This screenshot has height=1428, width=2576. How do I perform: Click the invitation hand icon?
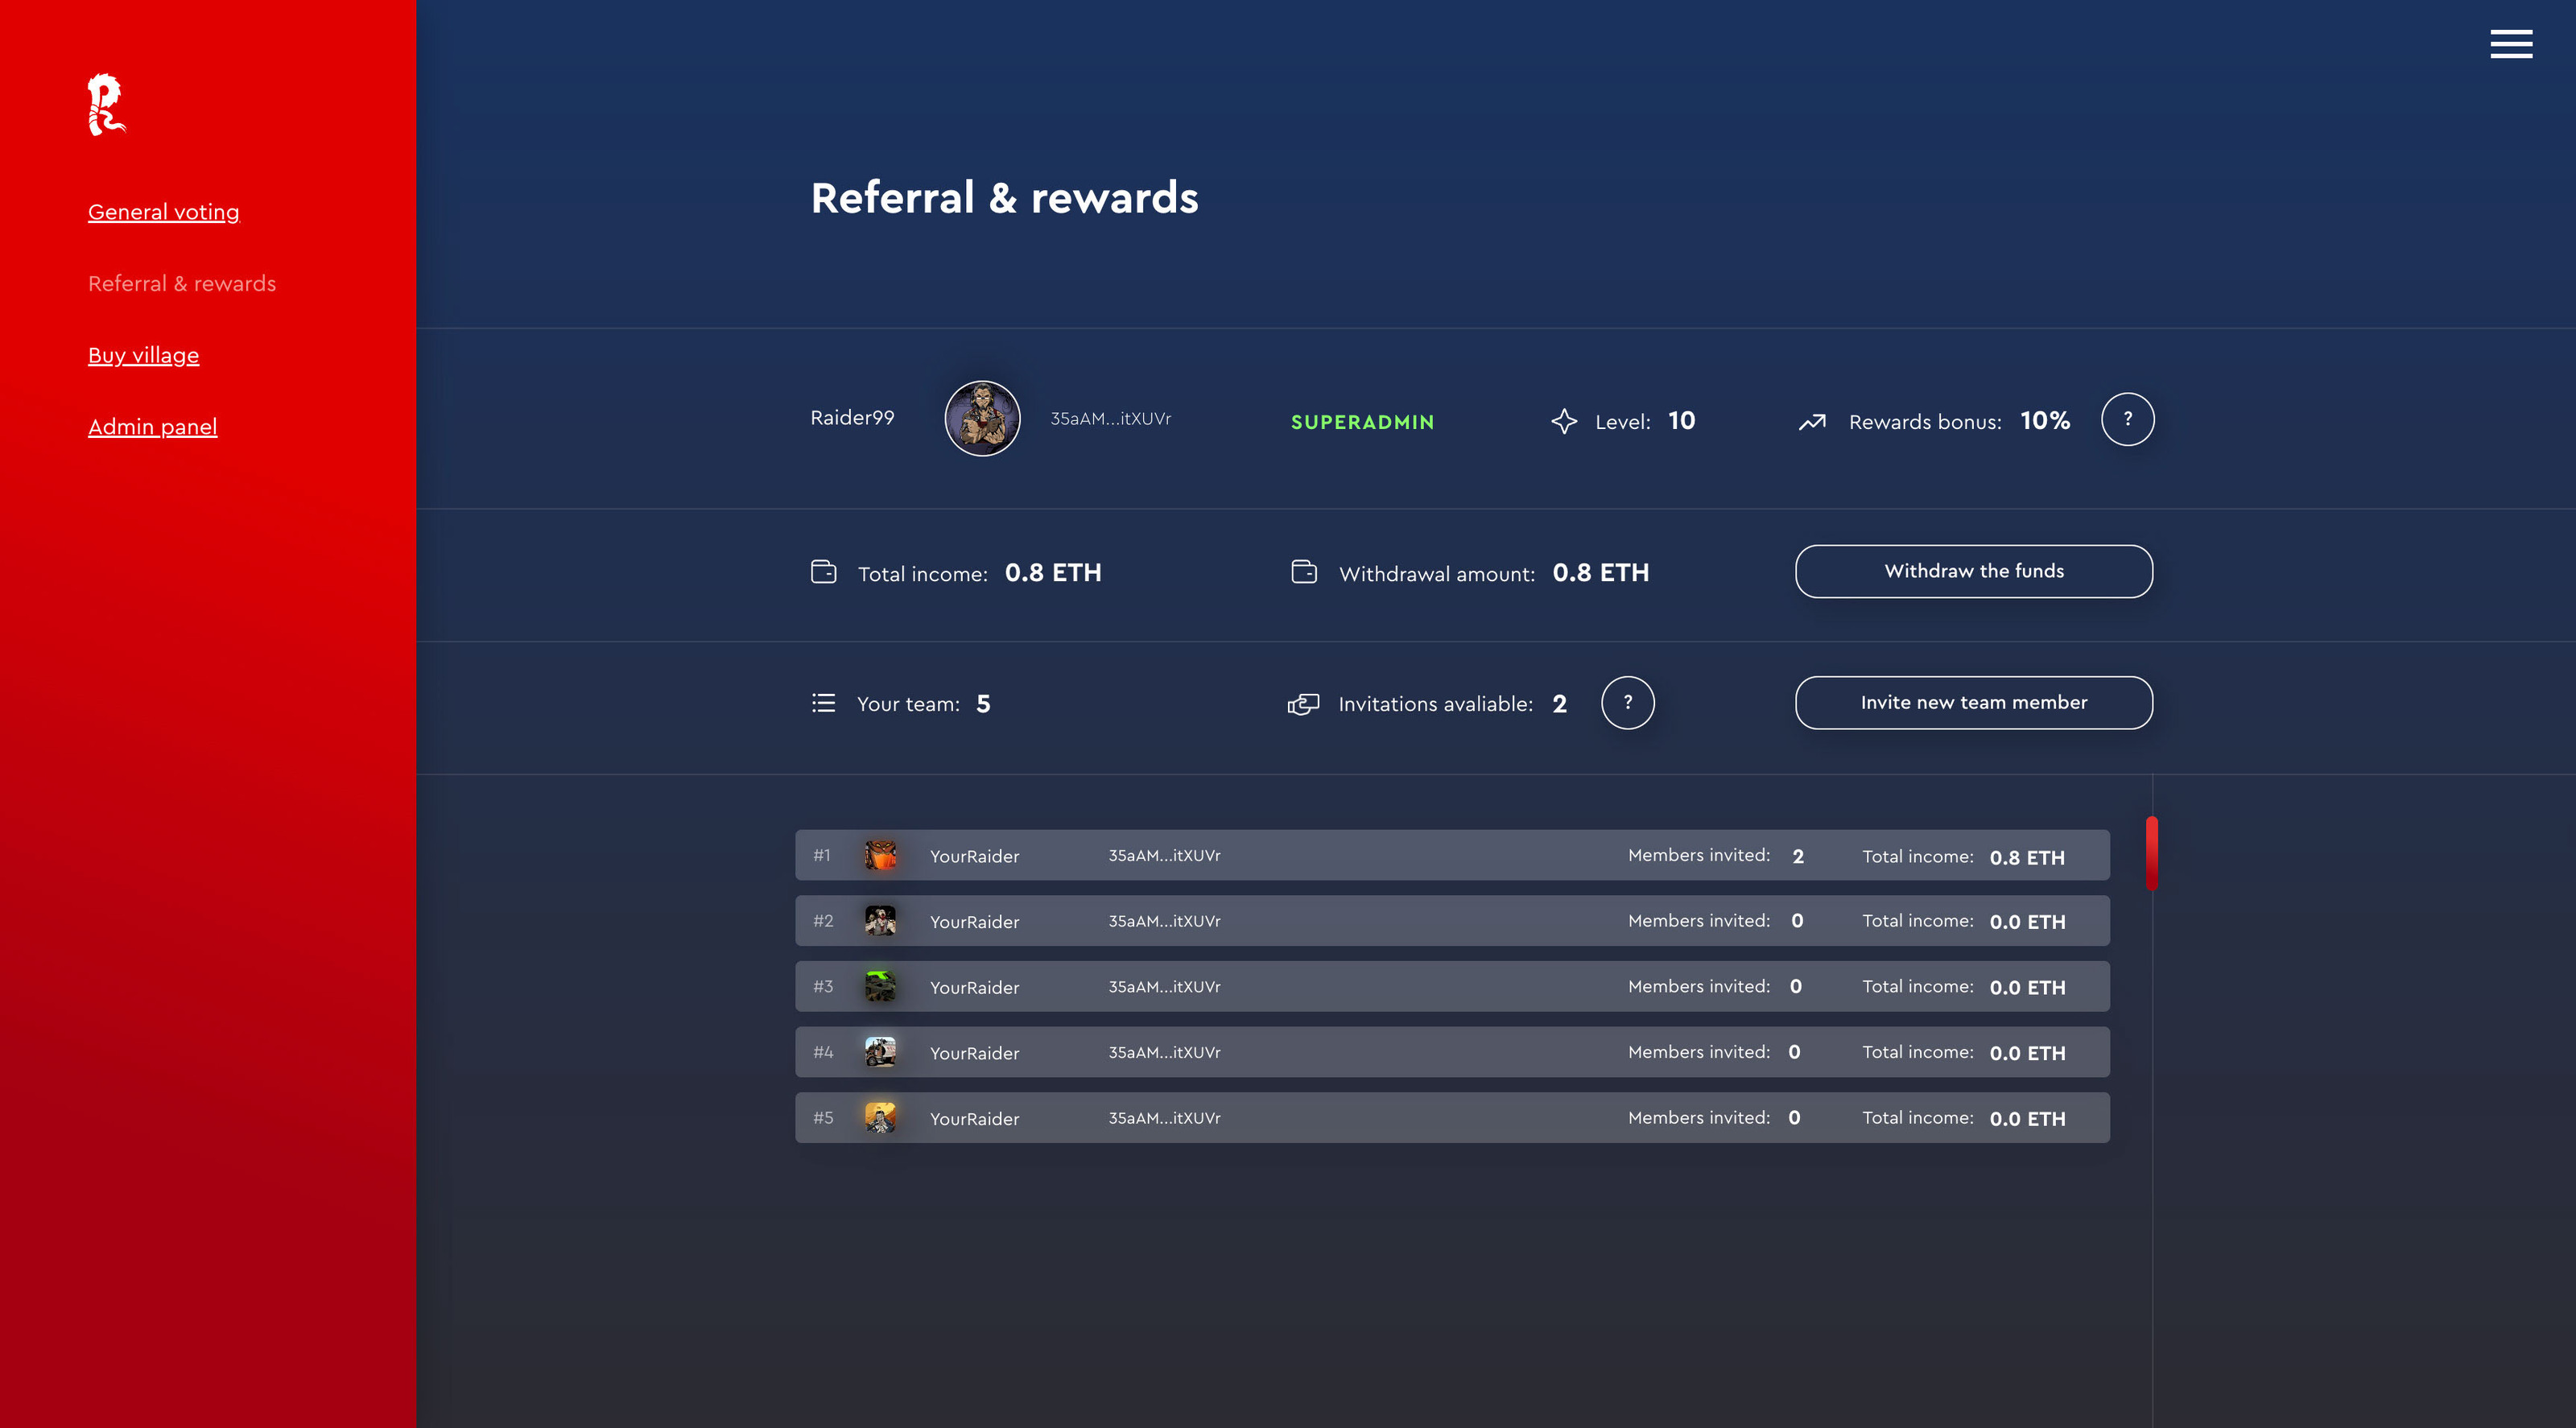click(1303, 704)
